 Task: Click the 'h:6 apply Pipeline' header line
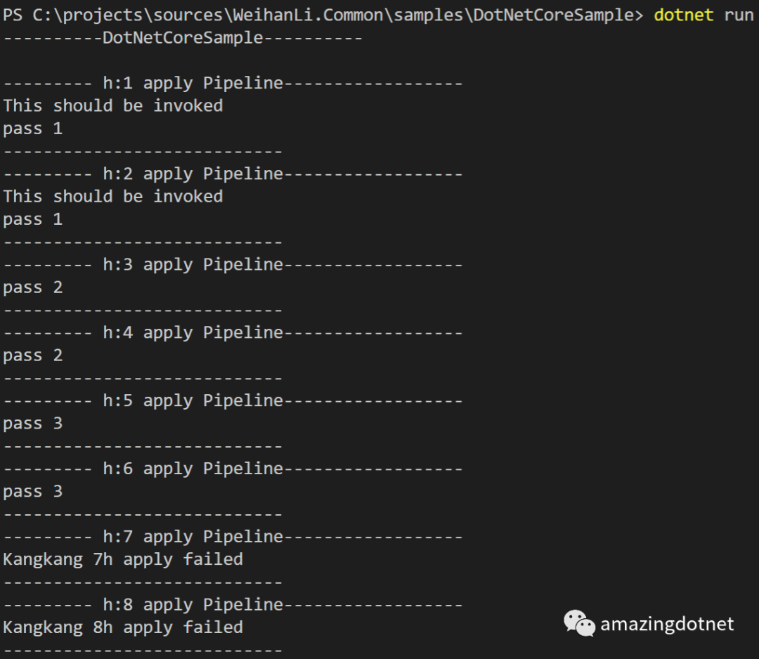tap(233, 469)
